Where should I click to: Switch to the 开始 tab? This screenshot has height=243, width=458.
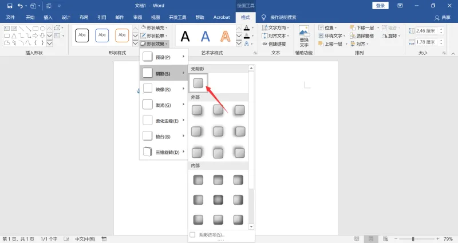tap(30, 17)
